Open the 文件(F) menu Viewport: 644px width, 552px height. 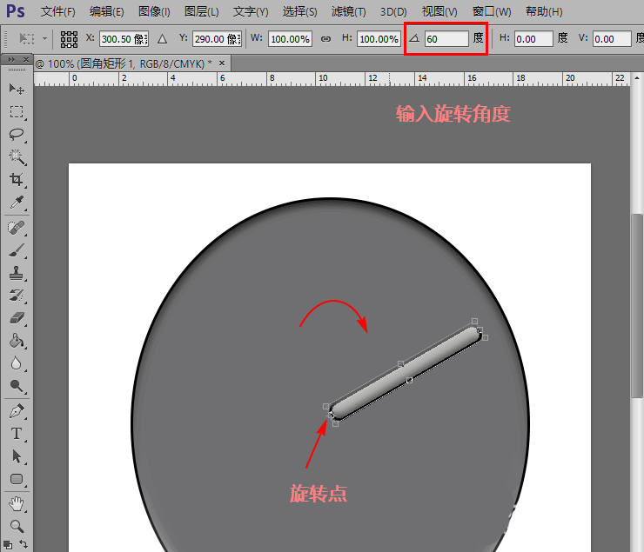58,11
